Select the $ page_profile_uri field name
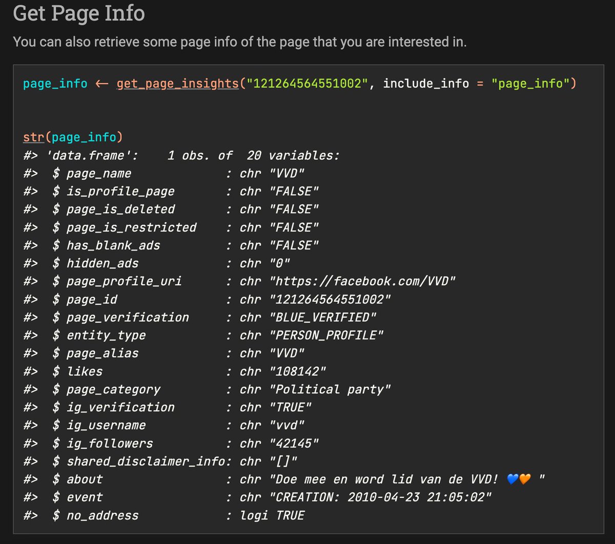Screen dimensions: 615x544 click(x=117, y=281)
